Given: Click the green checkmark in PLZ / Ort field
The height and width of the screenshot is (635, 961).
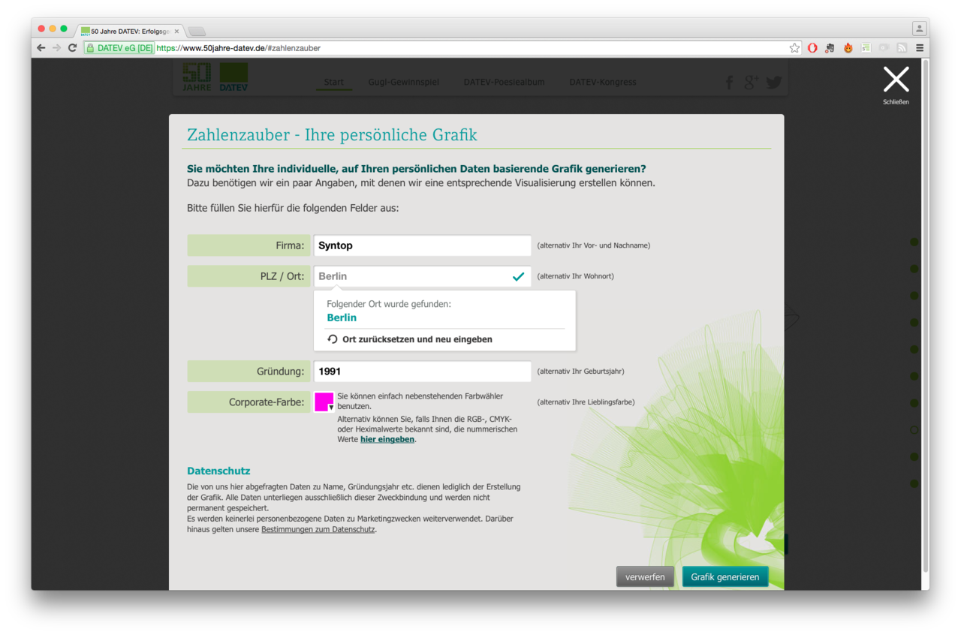Looking at the screenshot, I should (x=518, y=276).
